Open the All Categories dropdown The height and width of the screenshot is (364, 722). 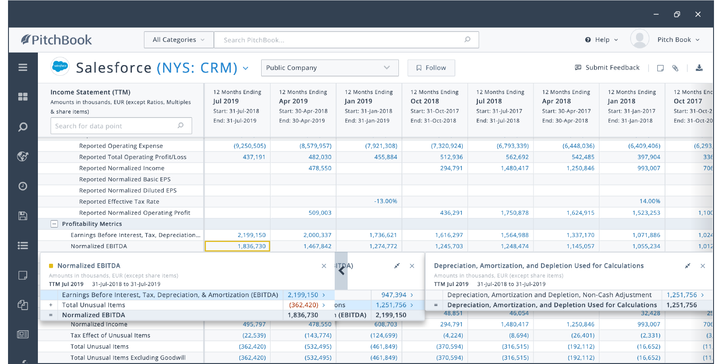click(x=179, y=40)
